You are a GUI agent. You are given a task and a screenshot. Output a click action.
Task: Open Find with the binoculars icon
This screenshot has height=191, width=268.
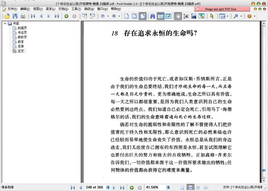pyautogui.click(x=152, y=16)
